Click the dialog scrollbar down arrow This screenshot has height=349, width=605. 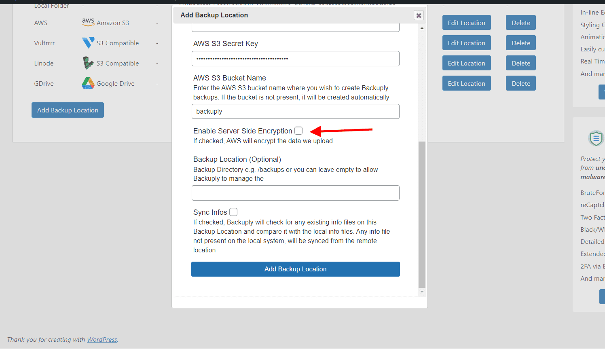pyautogui.click(x=422, y=292)
